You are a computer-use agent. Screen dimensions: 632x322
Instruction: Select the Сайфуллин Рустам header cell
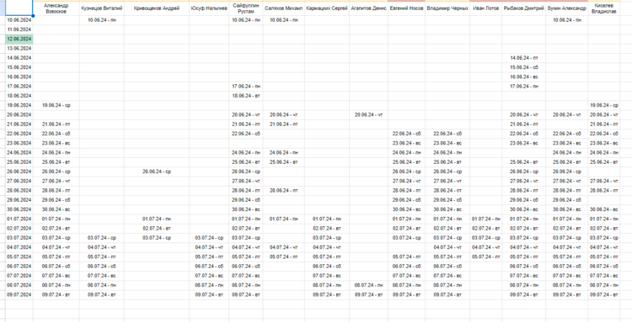[x=246, y=8]
